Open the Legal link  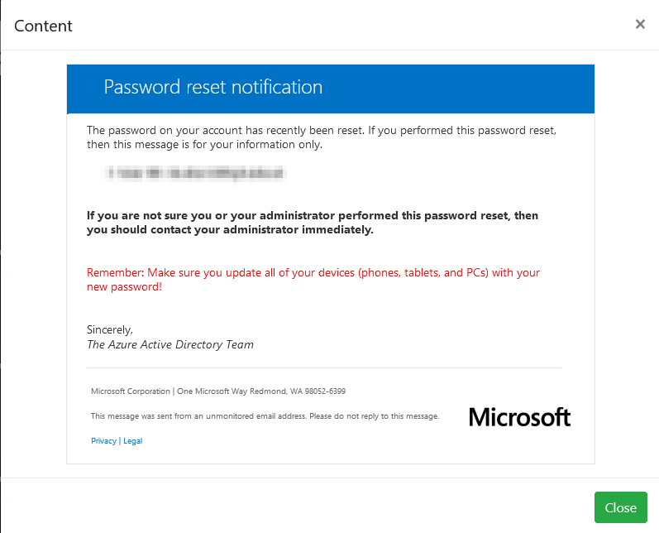click(133, 441)
